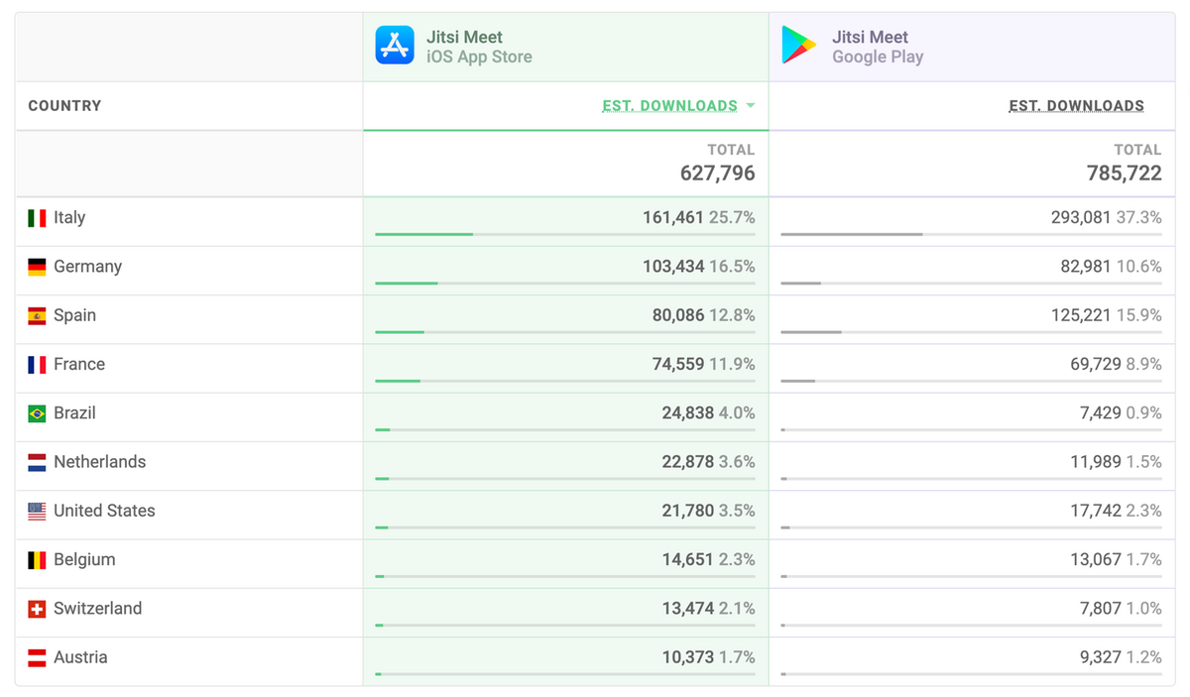This screenshot has height=697, width=1190.
Task: Click the Italy flag icon
Action: (37, 218)
